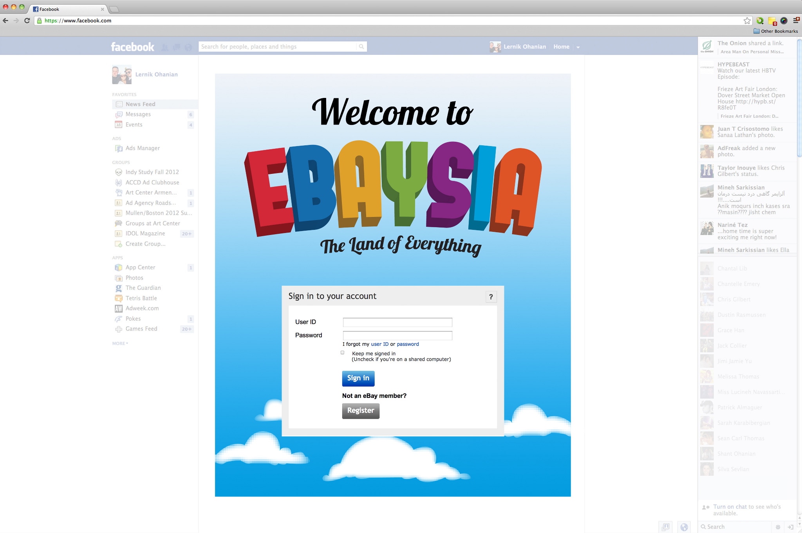The height and width of the screenshot is (533, 802).
Task: Open the account dropdown arrow next to Home
Action: tap(578, 47)
